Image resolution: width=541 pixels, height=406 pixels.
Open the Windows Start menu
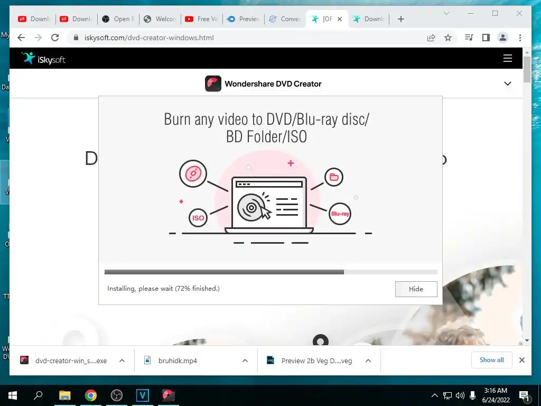point(13,395)
